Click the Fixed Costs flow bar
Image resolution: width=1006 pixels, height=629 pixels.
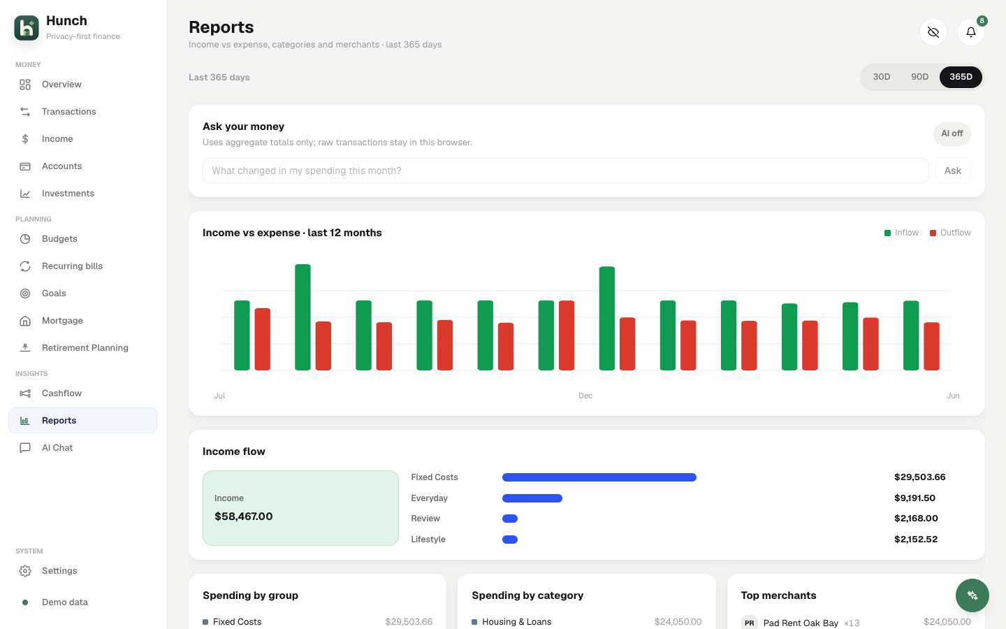(x=599, y=477)
